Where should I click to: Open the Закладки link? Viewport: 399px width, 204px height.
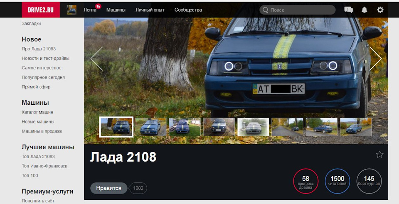pyautogui.click(x=31, y=23)
